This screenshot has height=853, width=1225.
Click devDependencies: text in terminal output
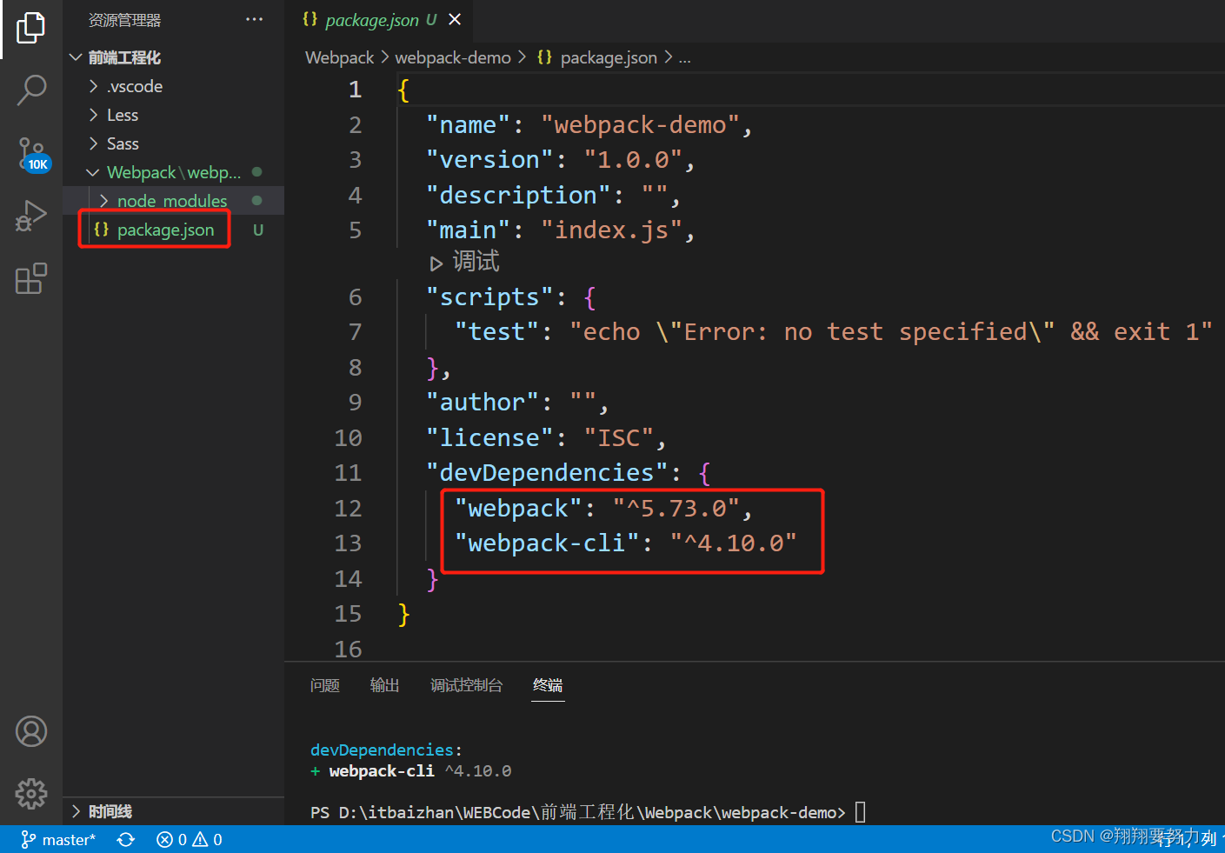coord(386,750)
